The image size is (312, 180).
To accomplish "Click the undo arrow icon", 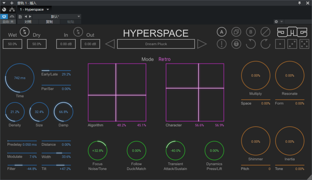I will [x=251, y=44].
